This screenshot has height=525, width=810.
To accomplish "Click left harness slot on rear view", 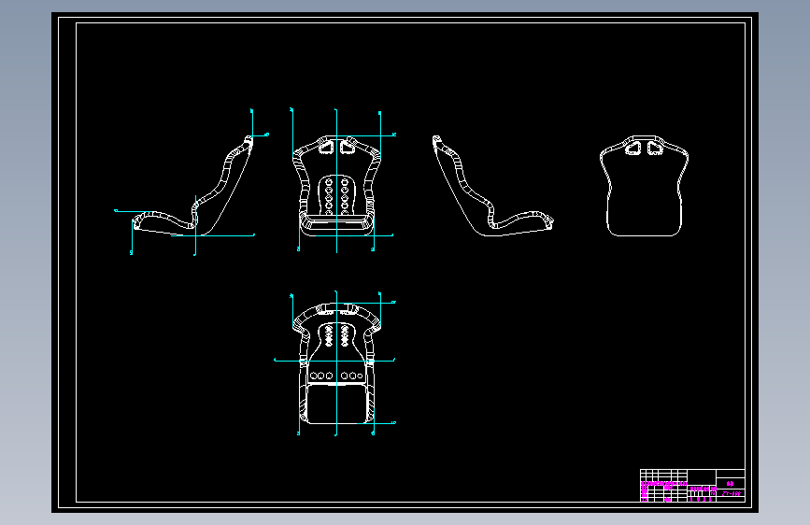I will [x=633, y=149].
